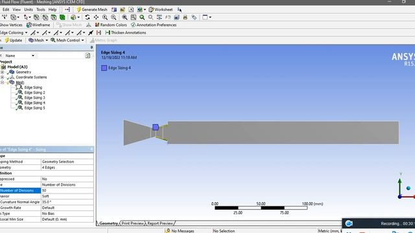Pin the Outline panel
Image resolution: width=415 pixels, height=233 pixels.
coord(91,47)
